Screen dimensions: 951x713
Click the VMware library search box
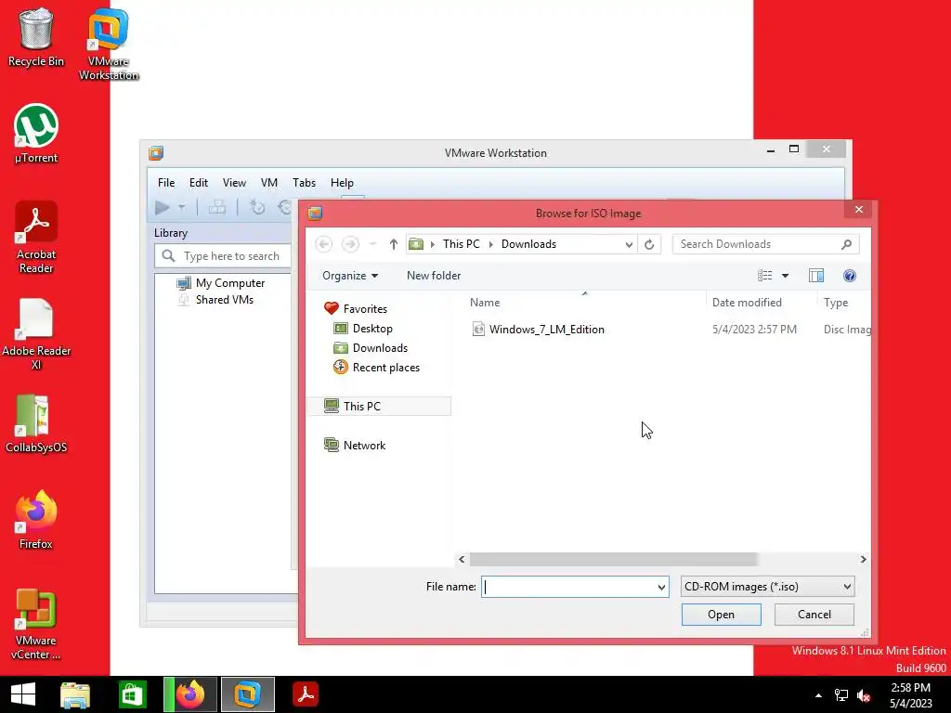[x=223, y=256]
